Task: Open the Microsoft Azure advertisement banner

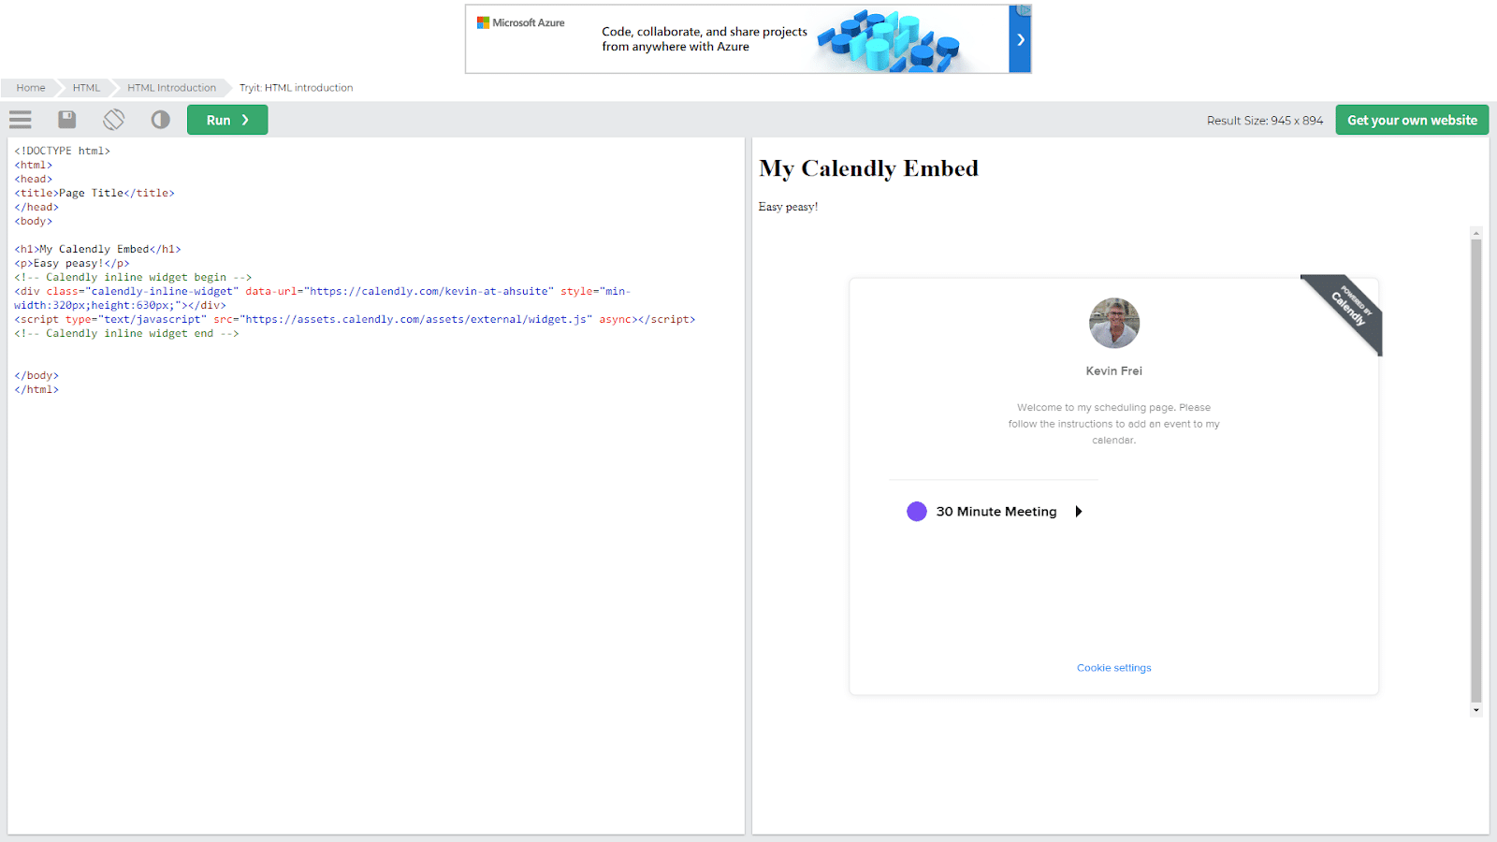Action: tap(748, 39)
